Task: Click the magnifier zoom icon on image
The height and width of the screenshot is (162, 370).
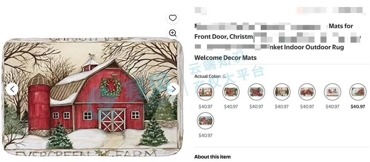Action: tap(173, 33)
